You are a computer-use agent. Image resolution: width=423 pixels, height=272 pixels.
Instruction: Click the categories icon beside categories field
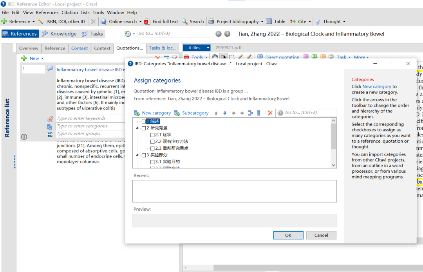(x=50, y=127)
